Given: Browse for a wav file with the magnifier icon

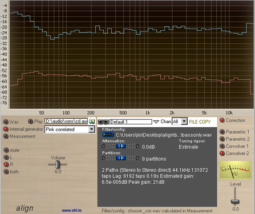Looking at the screenshot, I should coord(92,122).
